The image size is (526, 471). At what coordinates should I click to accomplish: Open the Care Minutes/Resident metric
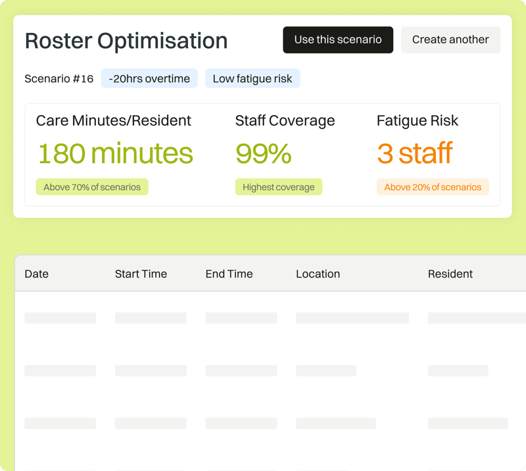[114, 120]
